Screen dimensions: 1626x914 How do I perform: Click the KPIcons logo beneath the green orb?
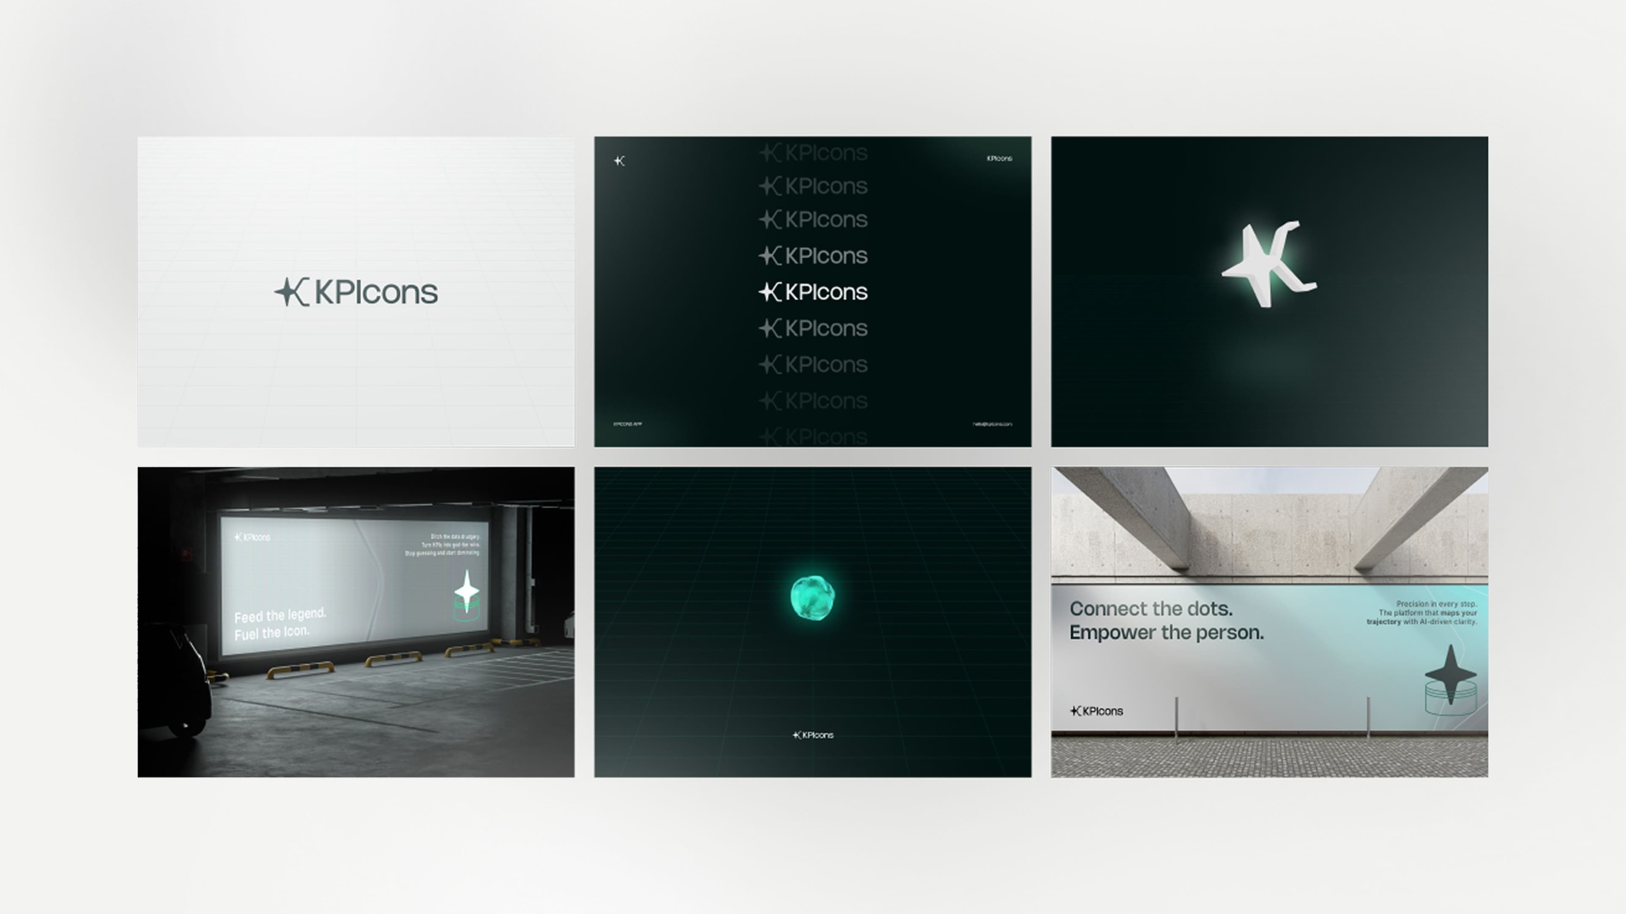tap(813, 735)
